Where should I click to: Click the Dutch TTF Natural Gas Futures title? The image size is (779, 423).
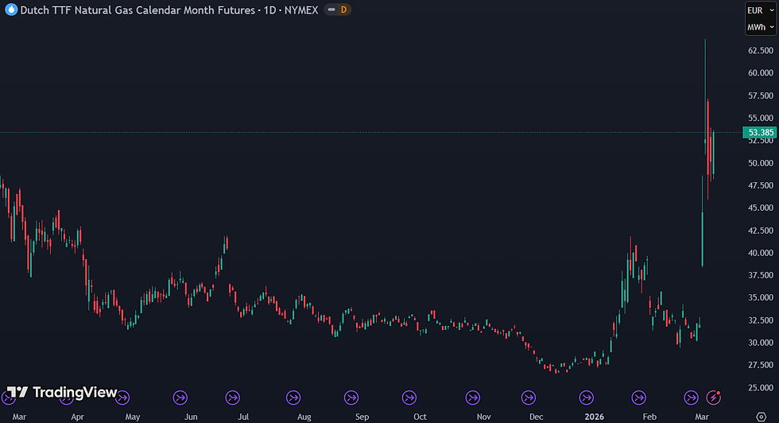pos(169,10)
